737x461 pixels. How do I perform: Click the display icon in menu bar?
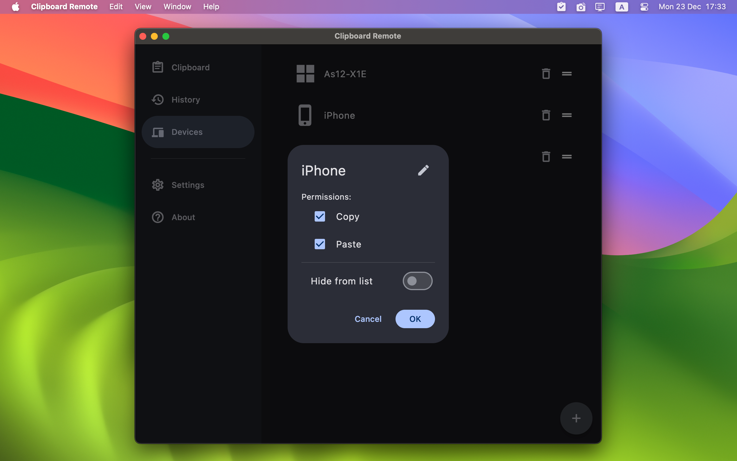click(600, 7)
